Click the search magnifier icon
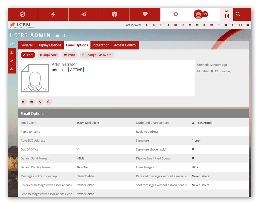This screenshot has width=259, height=204. click(x=238, y=14)
